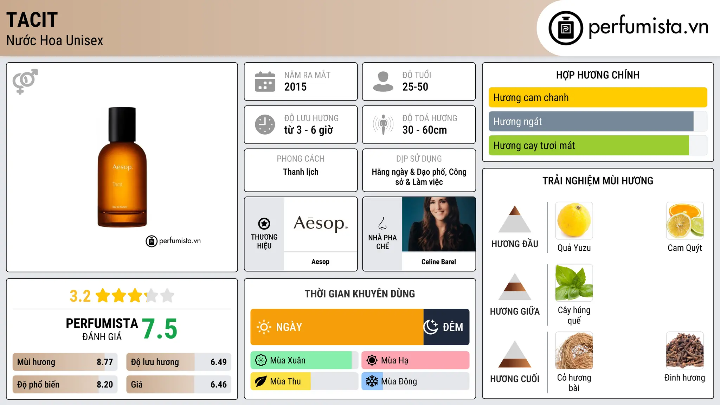The width and height of the screenshot is (720, 405).
Task: Click the person icon beside Độ tuổi
Action: click(383, 82)
